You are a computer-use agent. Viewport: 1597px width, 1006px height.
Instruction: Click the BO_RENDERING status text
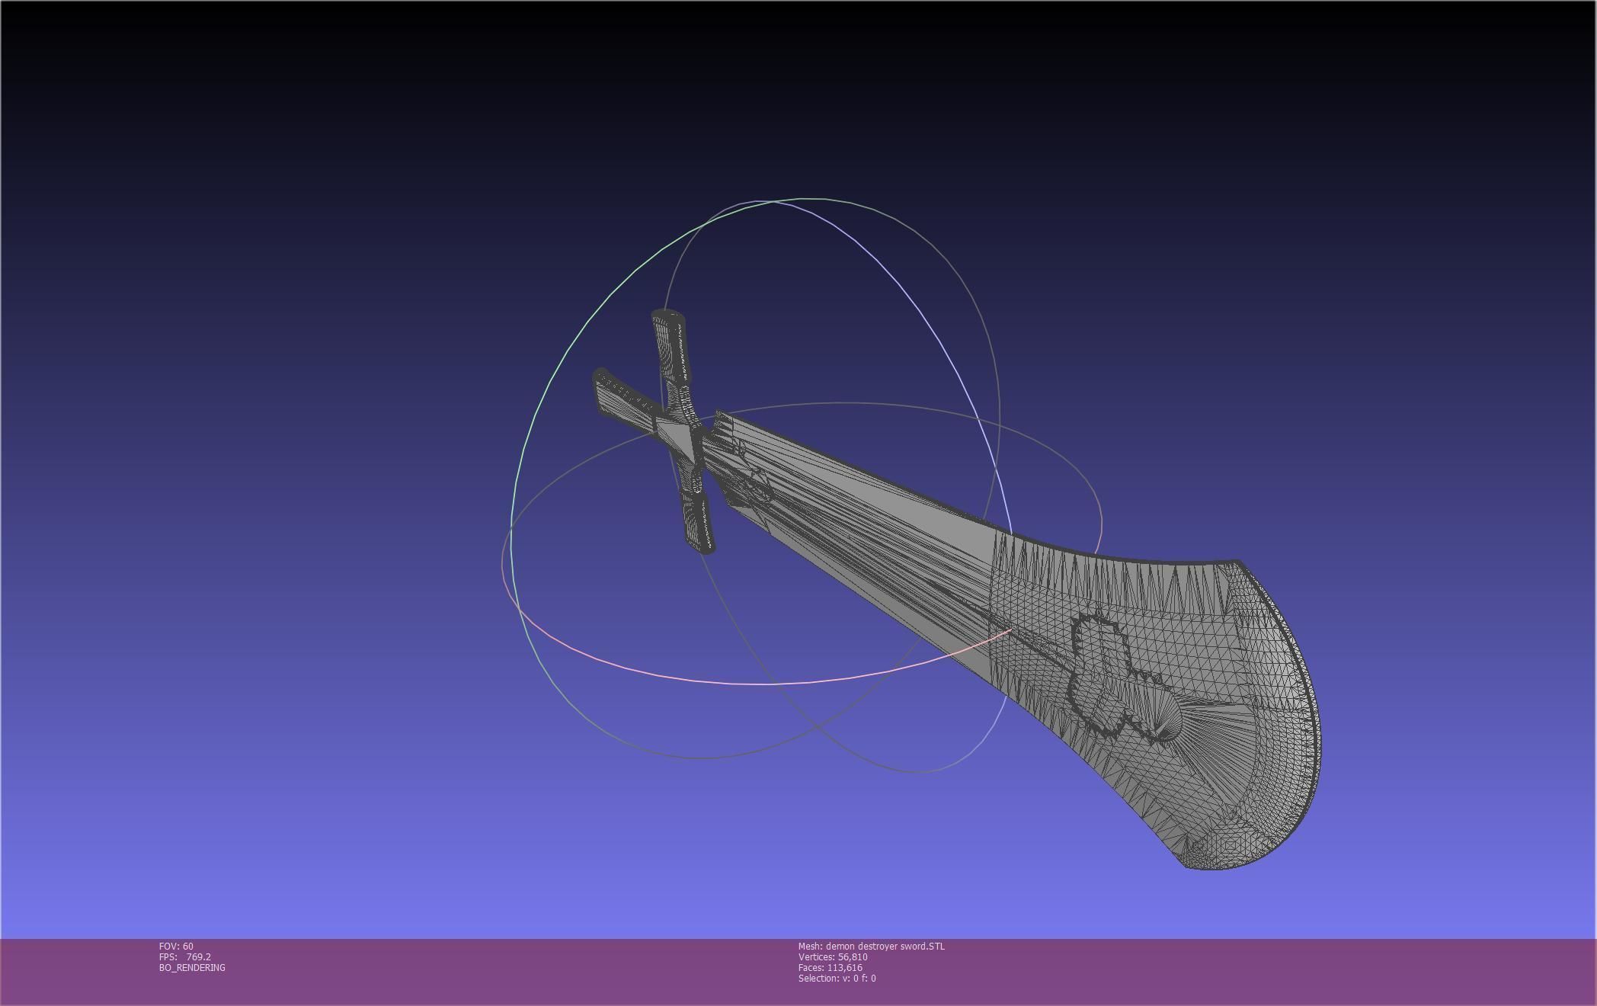pos(192,967)
